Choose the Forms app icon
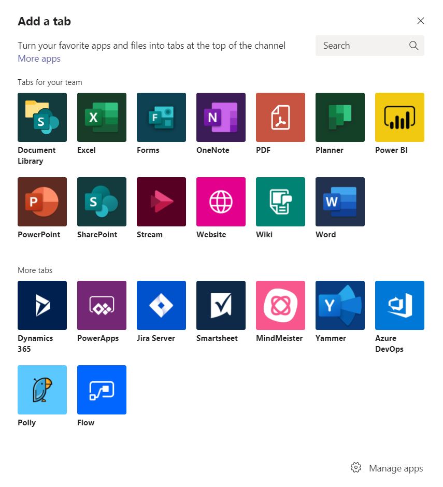Viewport: 443px width, 487px height. 161,118
